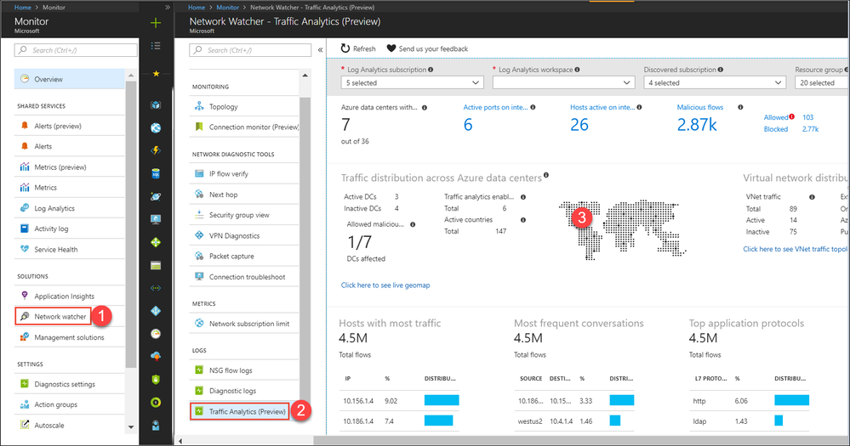Open Autoscale in Monitor settings
Image resolution: width=850 pixels, height=446 pixels.
tap(48, 425)
